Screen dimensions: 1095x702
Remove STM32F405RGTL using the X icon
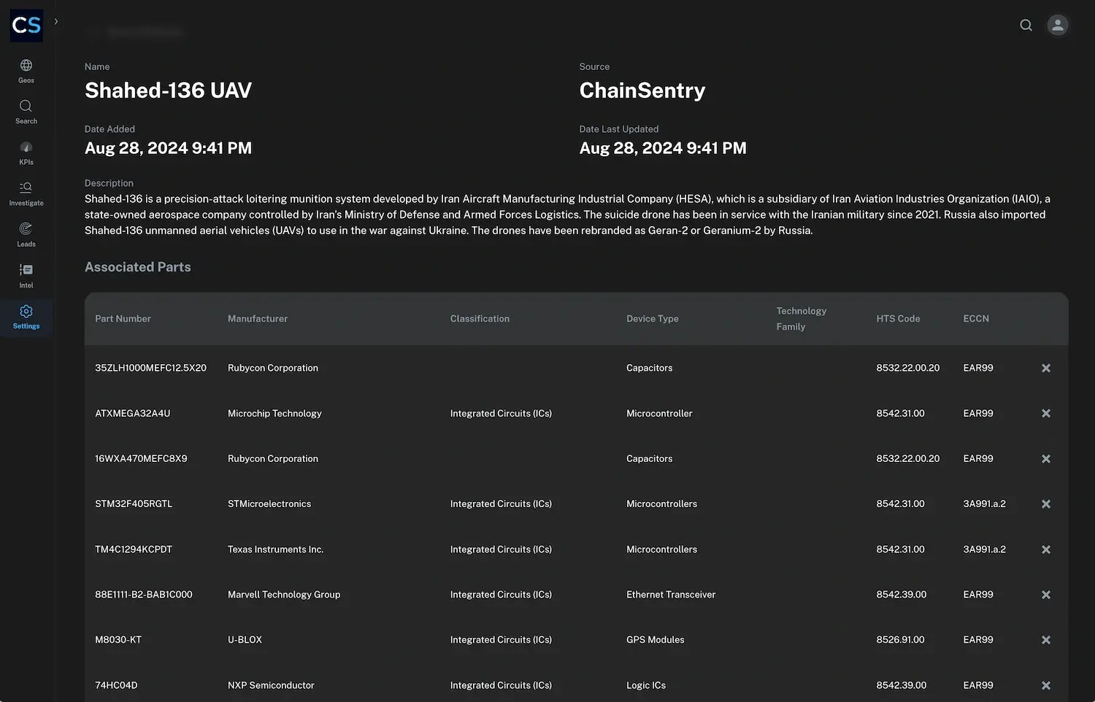click(x=1046, y=504)
